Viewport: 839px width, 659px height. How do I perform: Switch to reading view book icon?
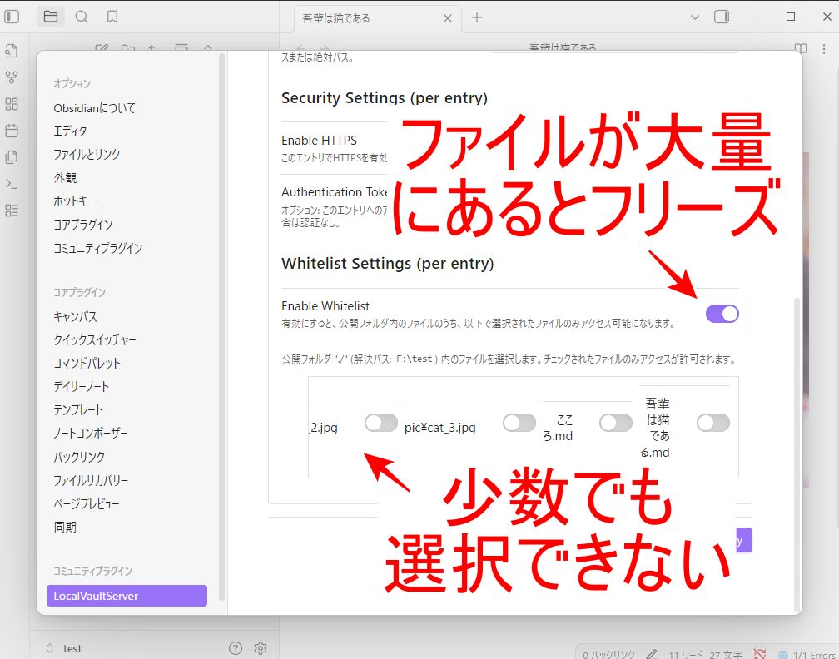(801, 48)
